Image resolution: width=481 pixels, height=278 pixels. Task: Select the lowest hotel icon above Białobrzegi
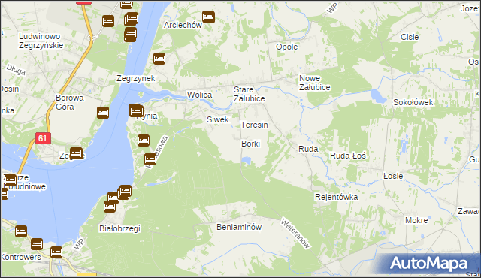(110, 207)
